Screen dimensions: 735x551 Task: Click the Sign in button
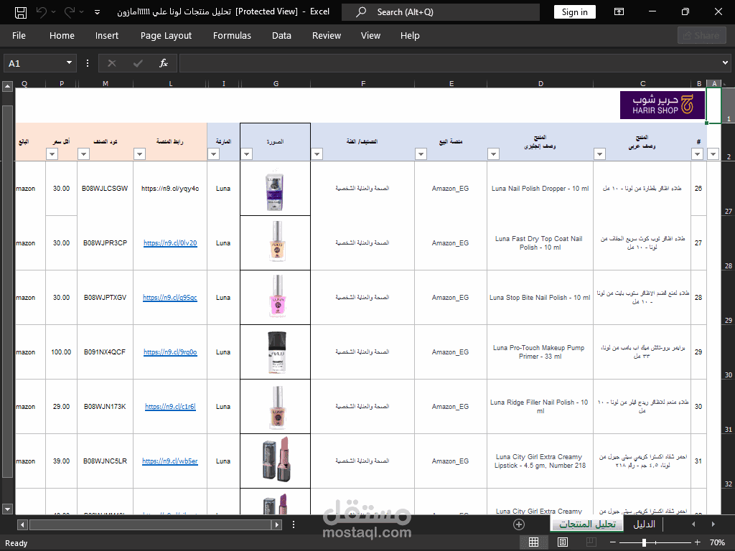[x=574, y=12]
